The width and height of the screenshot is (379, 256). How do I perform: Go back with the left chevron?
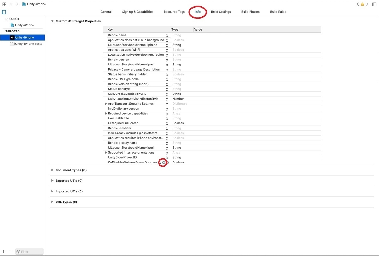(x=11, y=4)
